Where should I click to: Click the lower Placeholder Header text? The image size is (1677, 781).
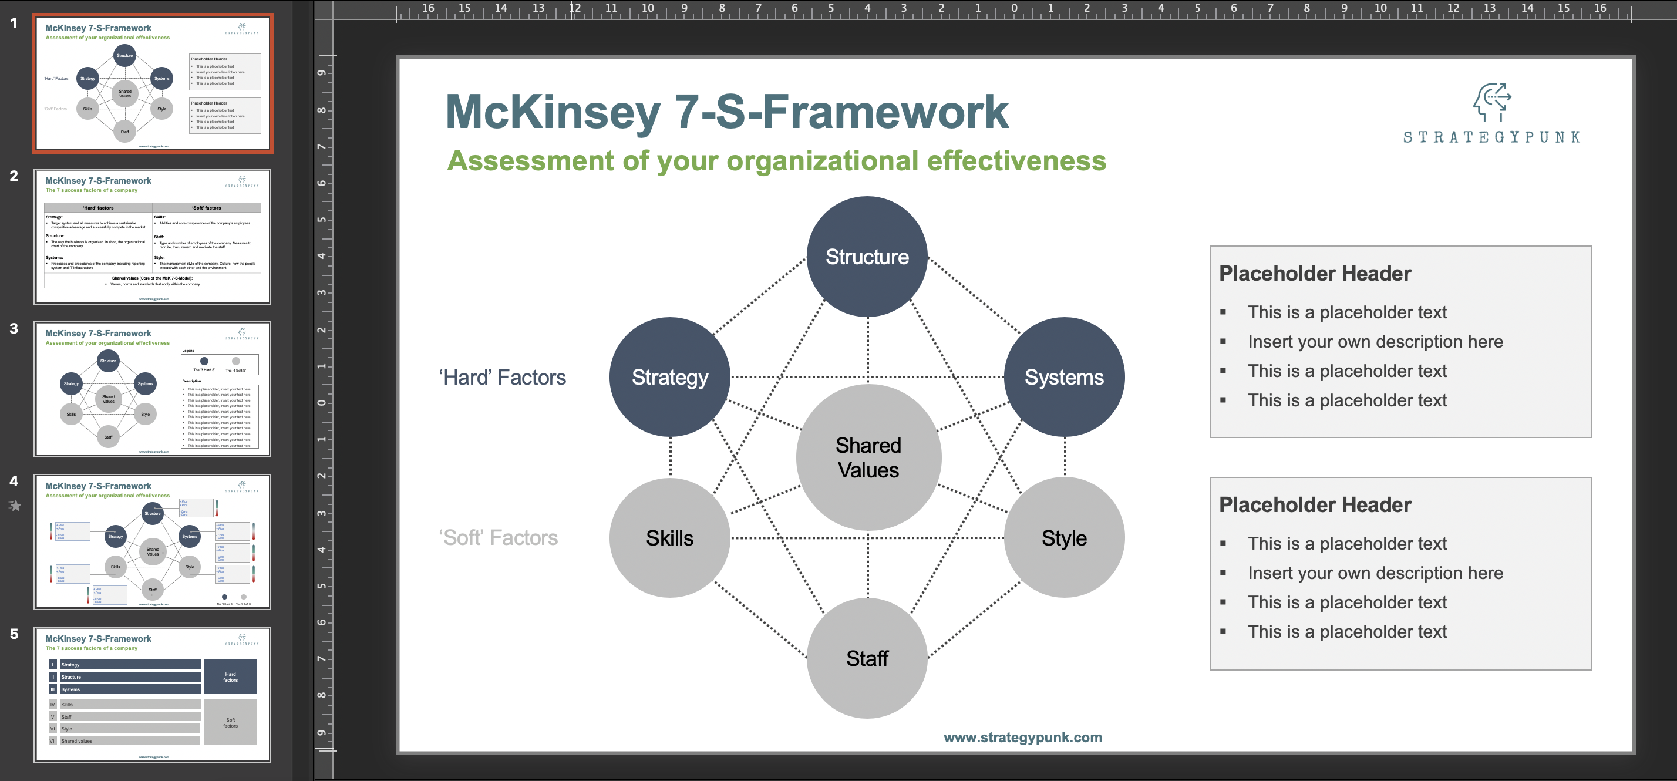pos(1315,504)
